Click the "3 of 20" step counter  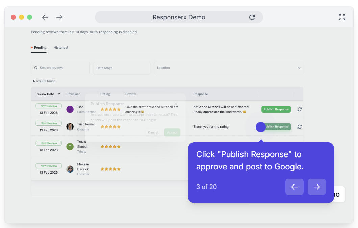pyautogui.click(x=206, y=187)
